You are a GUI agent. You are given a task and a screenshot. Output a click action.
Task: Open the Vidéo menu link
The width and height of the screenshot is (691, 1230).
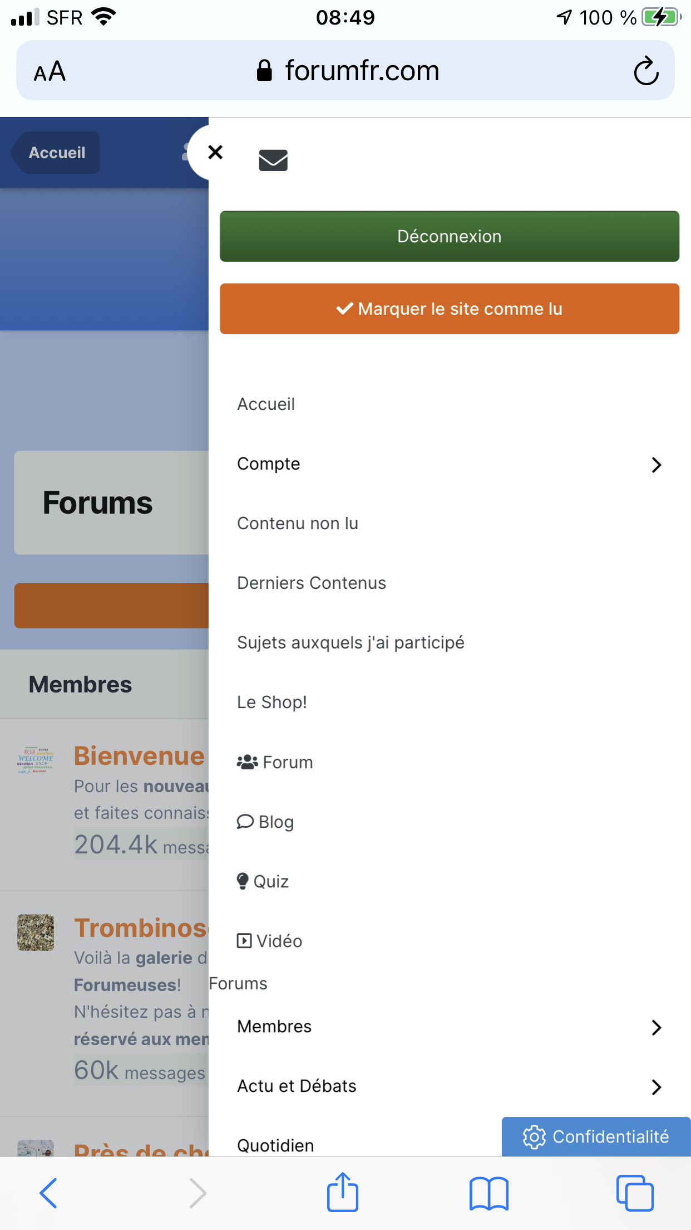[x=269, y=941]
